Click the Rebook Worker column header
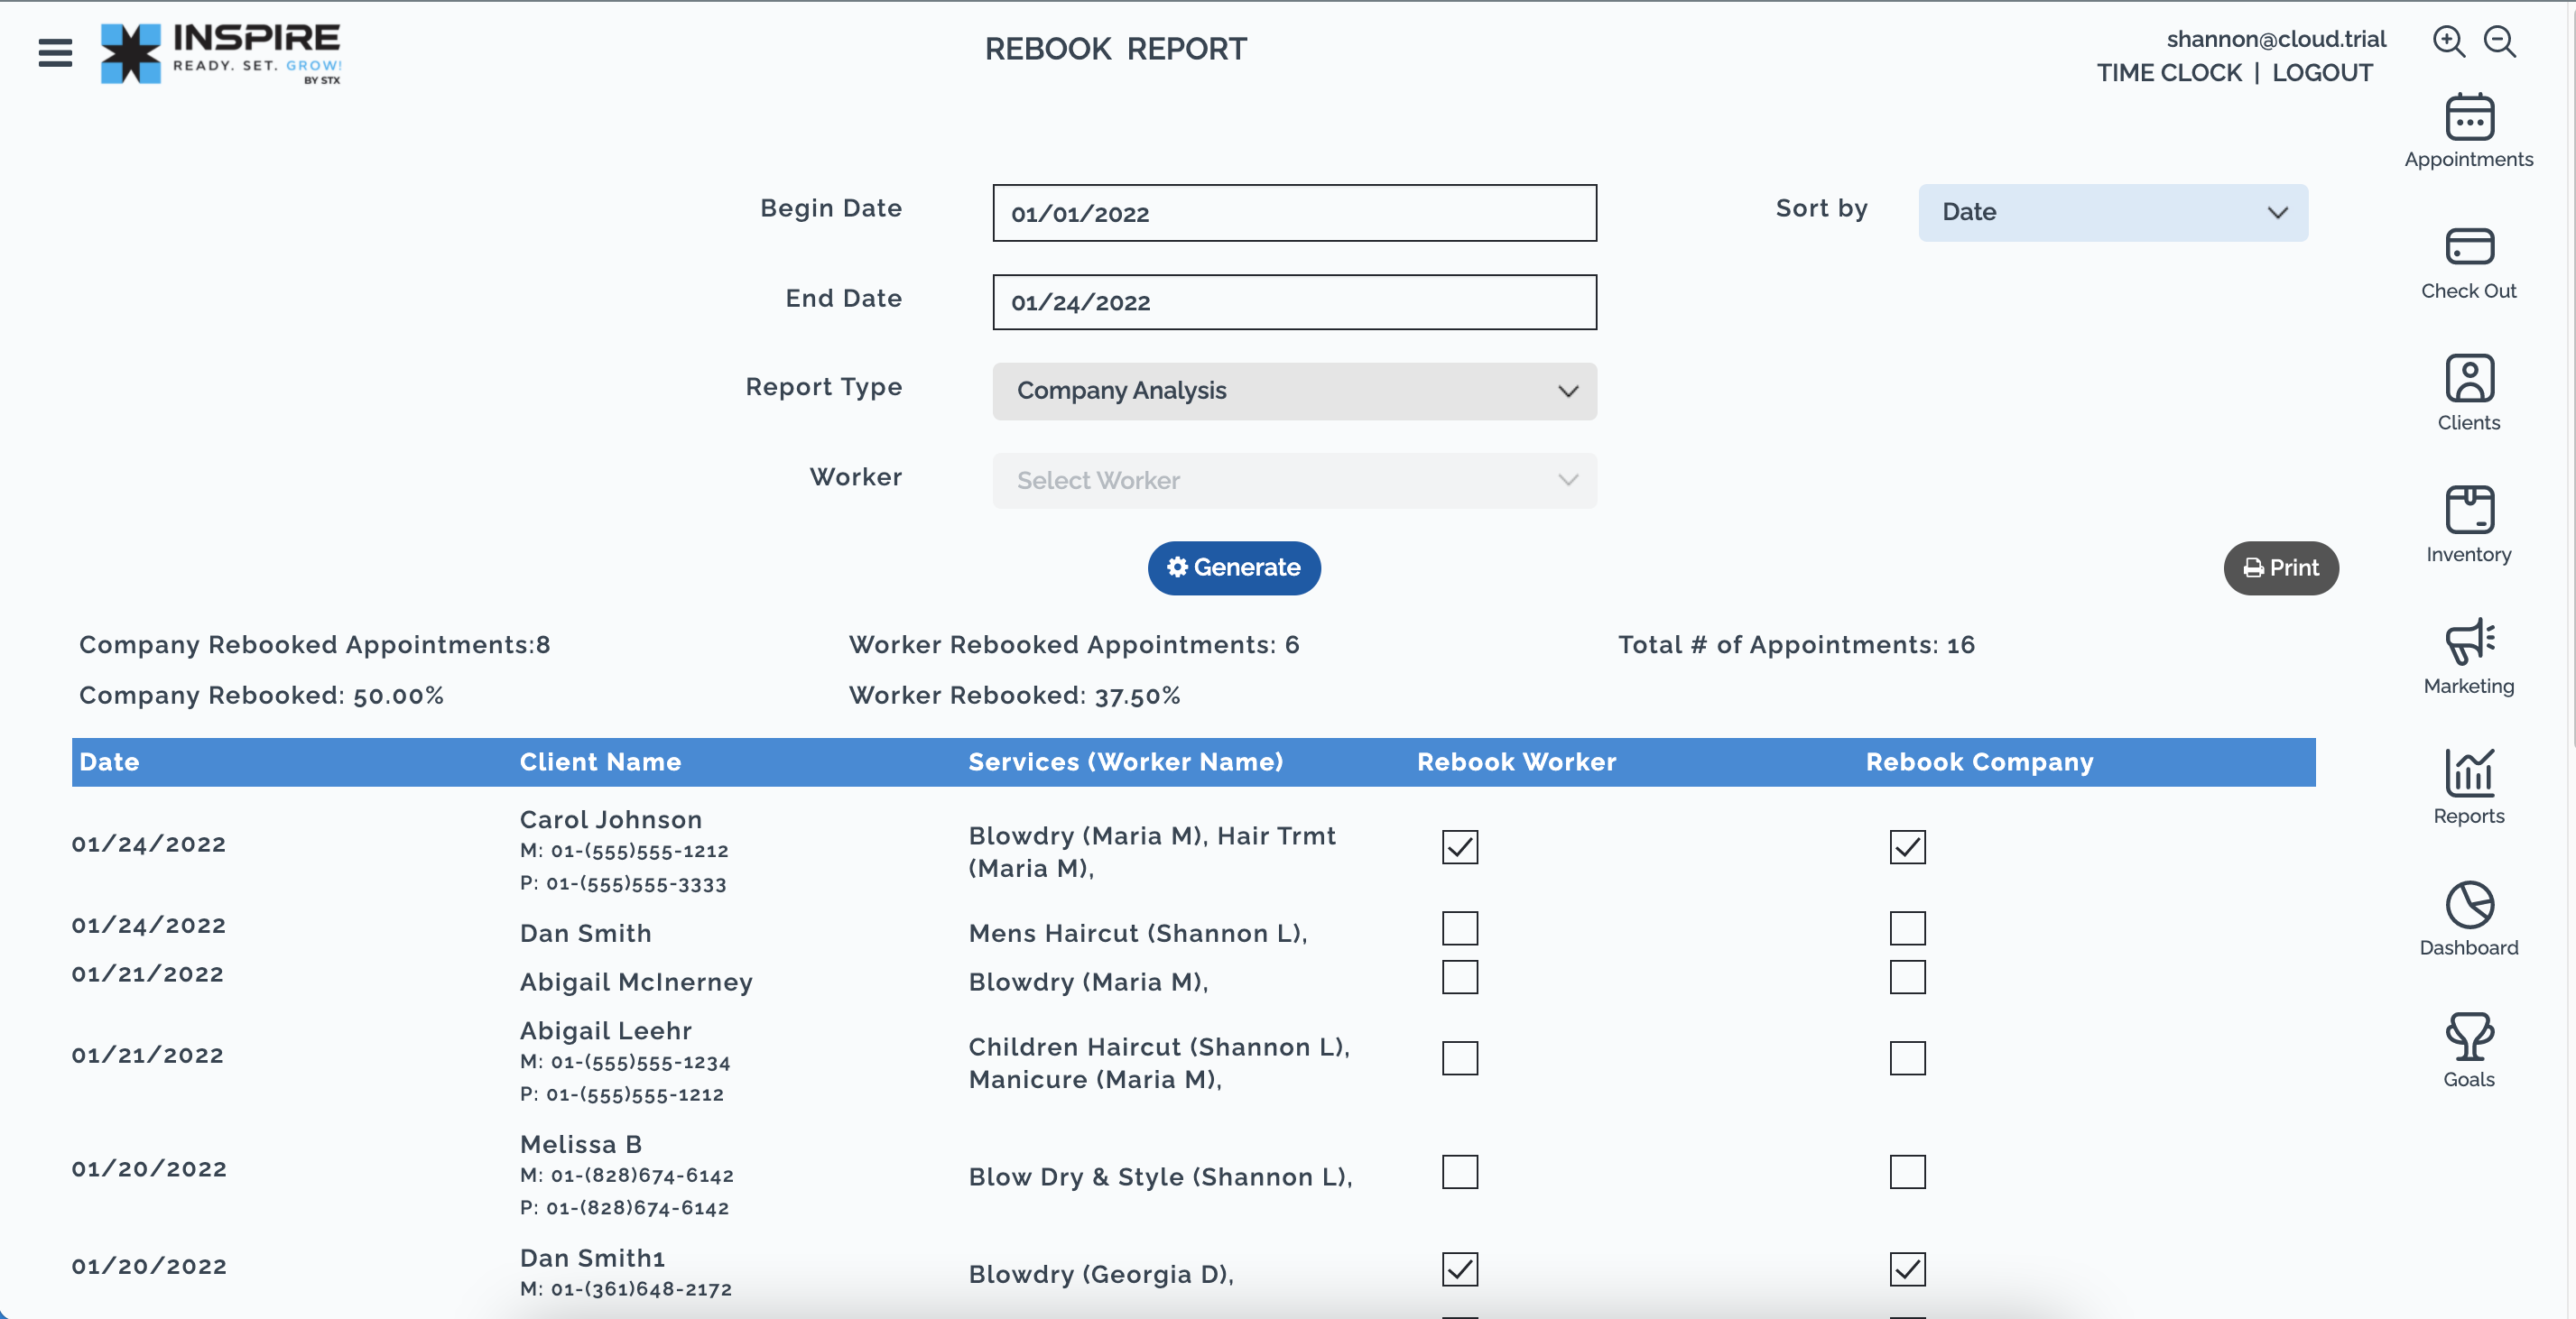2576x1319 pixels. 1516,761
